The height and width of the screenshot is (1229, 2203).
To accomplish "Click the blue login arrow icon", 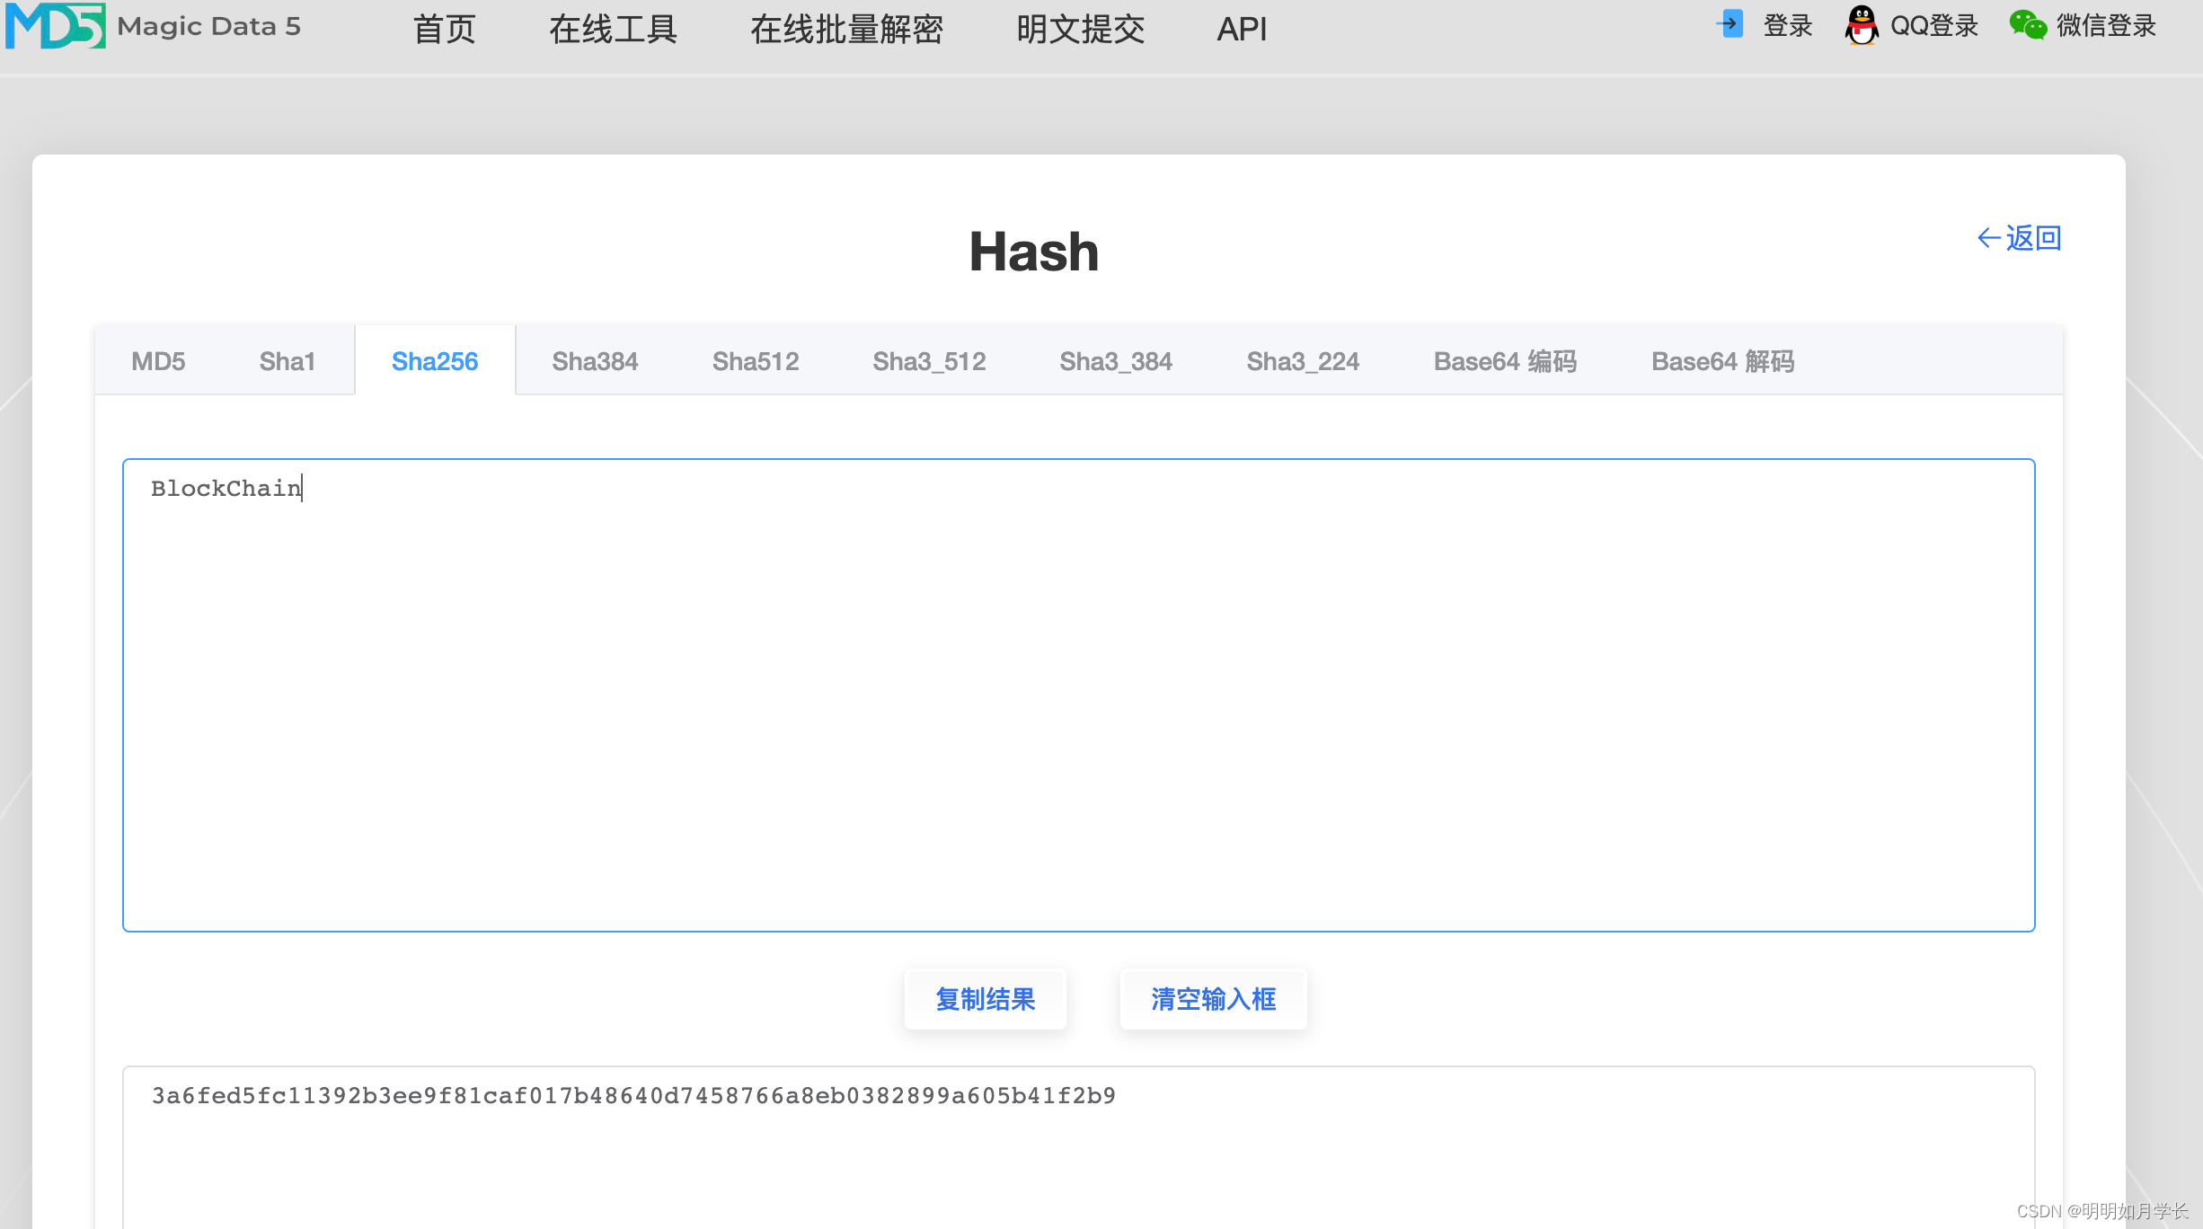I will point(1729,25).
